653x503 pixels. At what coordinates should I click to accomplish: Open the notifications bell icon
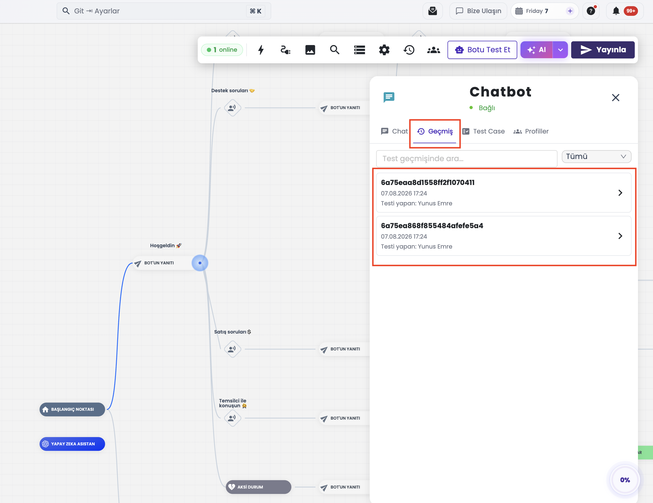[616, 11]
